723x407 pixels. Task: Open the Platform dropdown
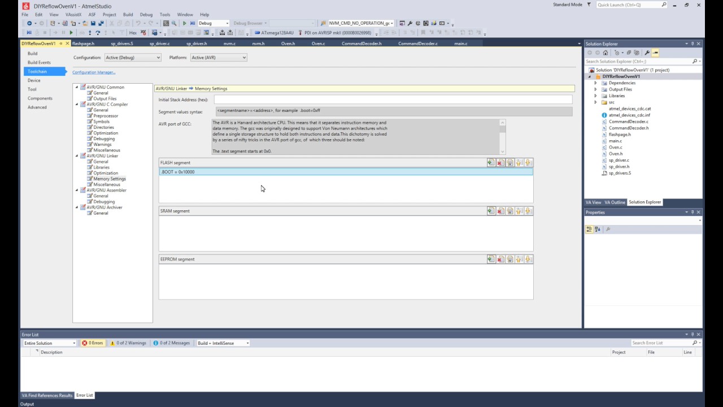pos(219,58)
